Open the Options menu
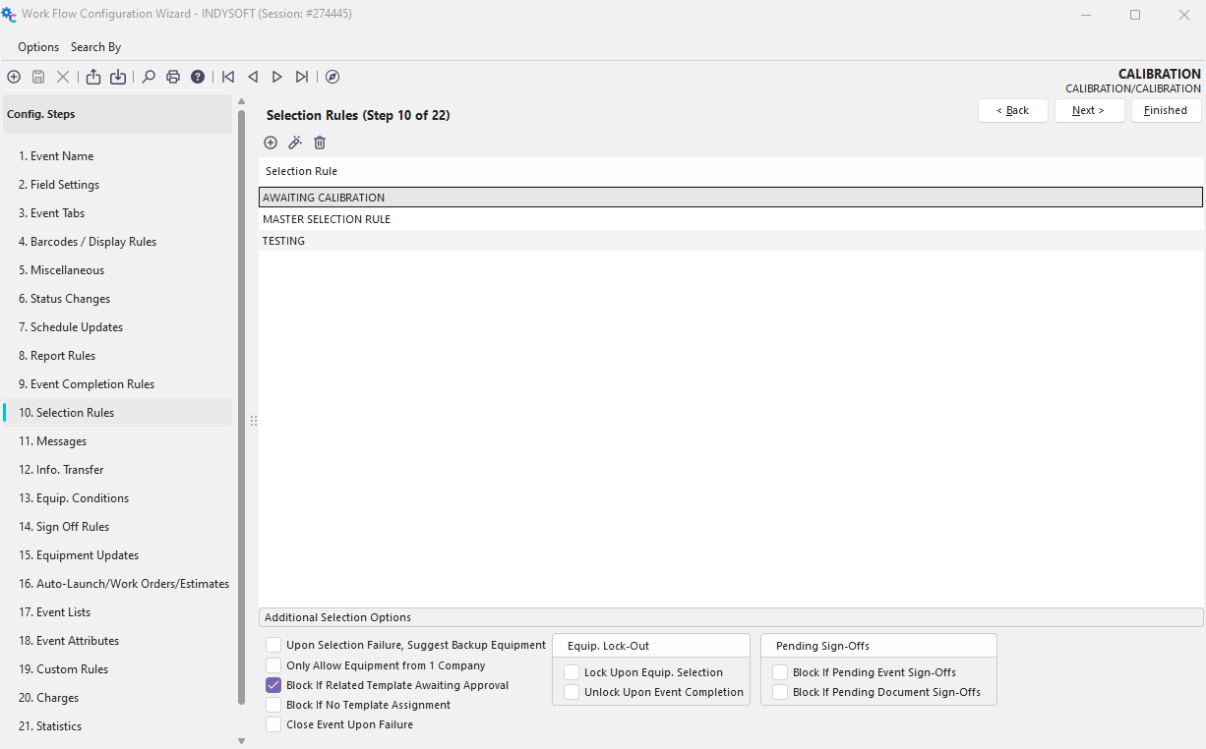 38,47
